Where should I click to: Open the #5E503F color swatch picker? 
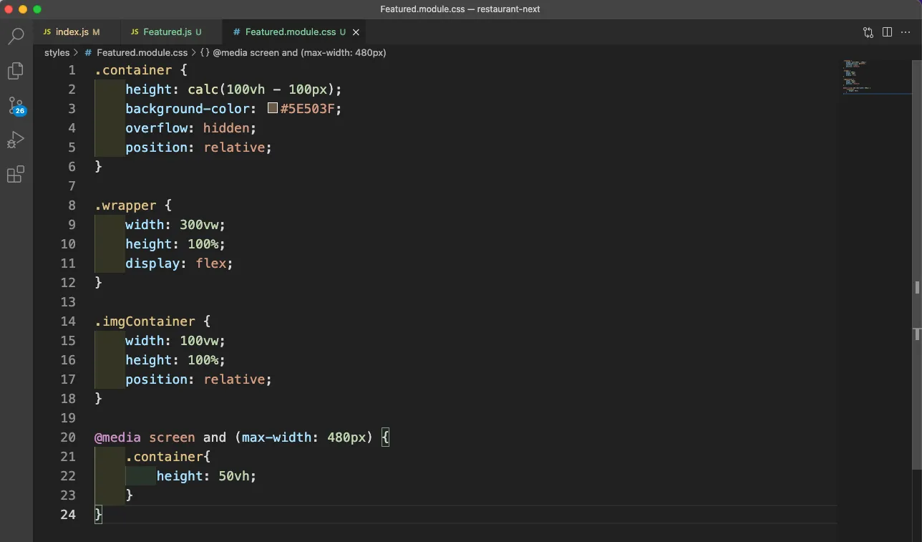tap(273, 108)
